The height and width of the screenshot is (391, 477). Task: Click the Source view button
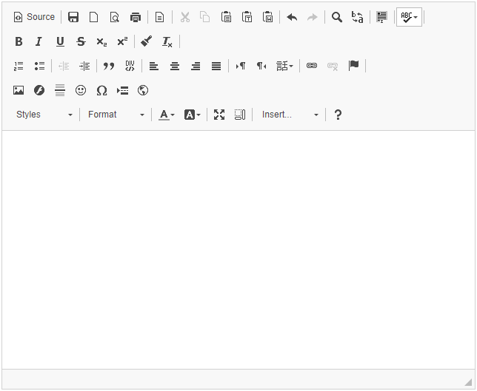[34, 17]
